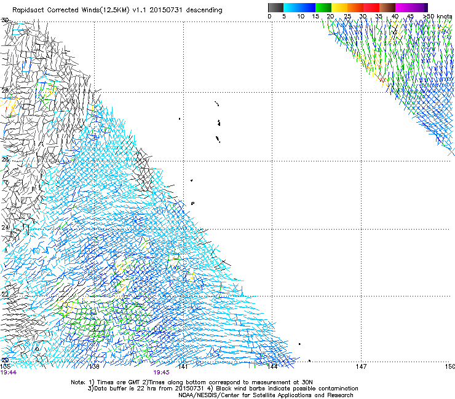Screen dimensions: 455x399
Task: Click the 28 latitude axis label
Action: 5,90
